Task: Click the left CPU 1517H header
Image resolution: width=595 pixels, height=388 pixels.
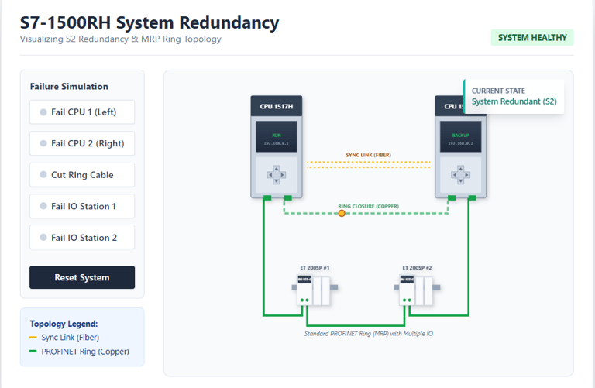Action: [277, 106]
